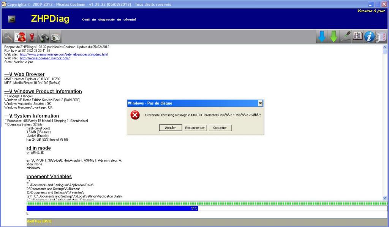Click the camera screenshot icon

tap(55, 37)
